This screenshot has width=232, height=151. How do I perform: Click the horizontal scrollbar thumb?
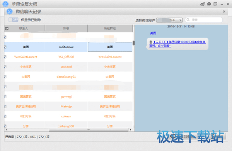click(89, 130)
